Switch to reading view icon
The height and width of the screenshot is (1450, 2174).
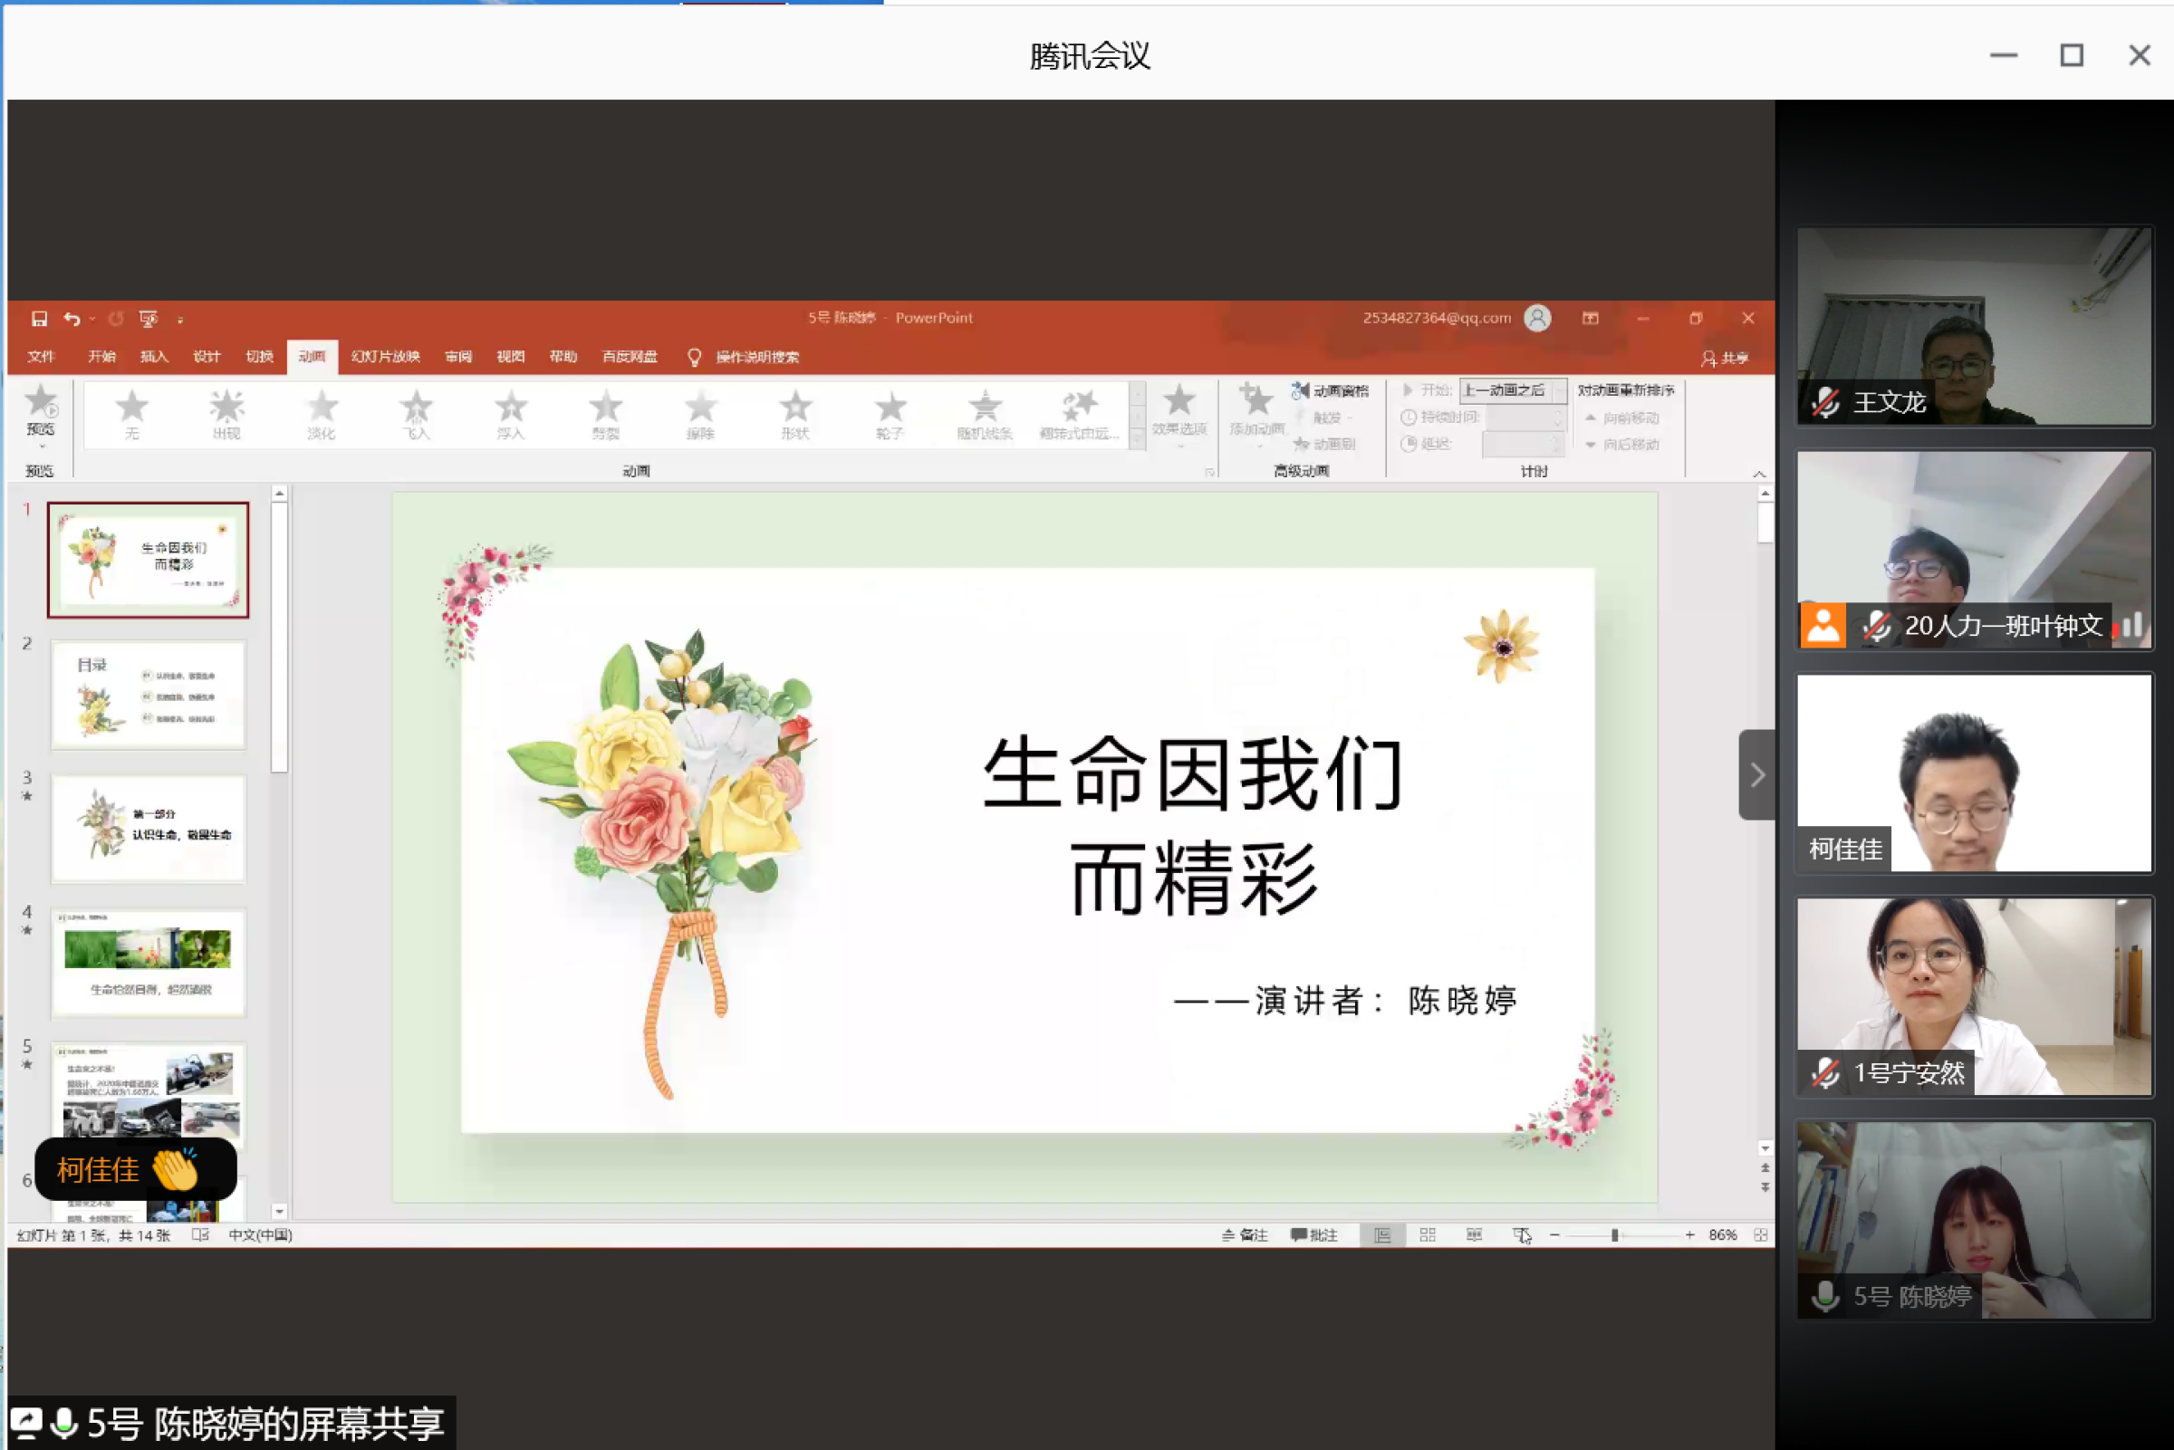click(x=1474, y=1235)
